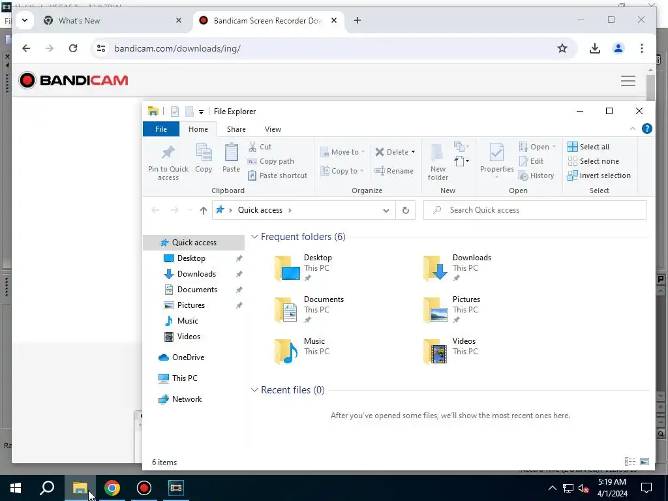This screenshot has height=501, width=668.
Task: Click the Paste clipboard icon
Action: [232, 158]
